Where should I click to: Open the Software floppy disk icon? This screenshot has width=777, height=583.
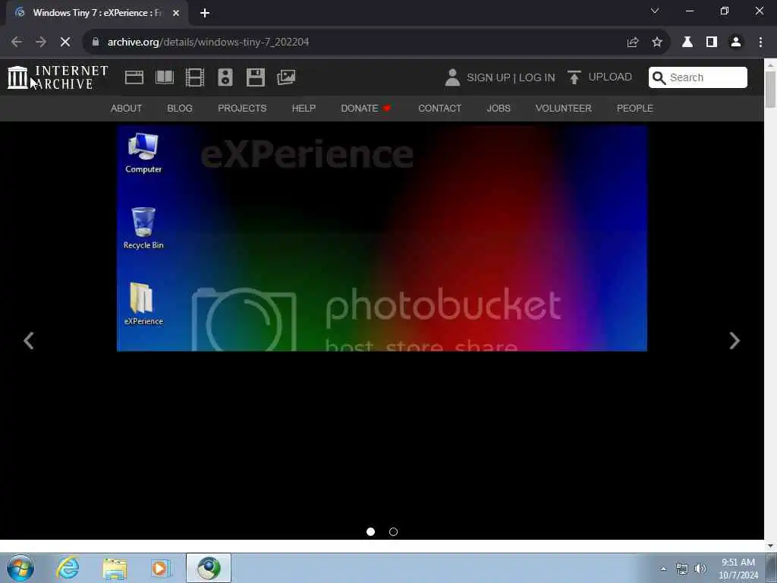pos(256,77)
